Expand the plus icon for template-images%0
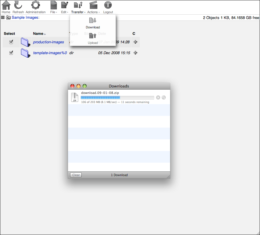260x235 pixels. 135,53
